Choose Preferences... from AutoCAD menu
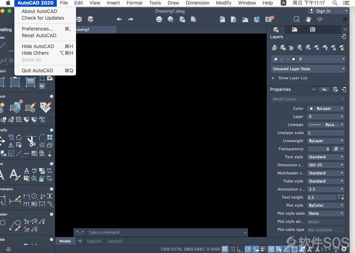 tap(45, 29)
